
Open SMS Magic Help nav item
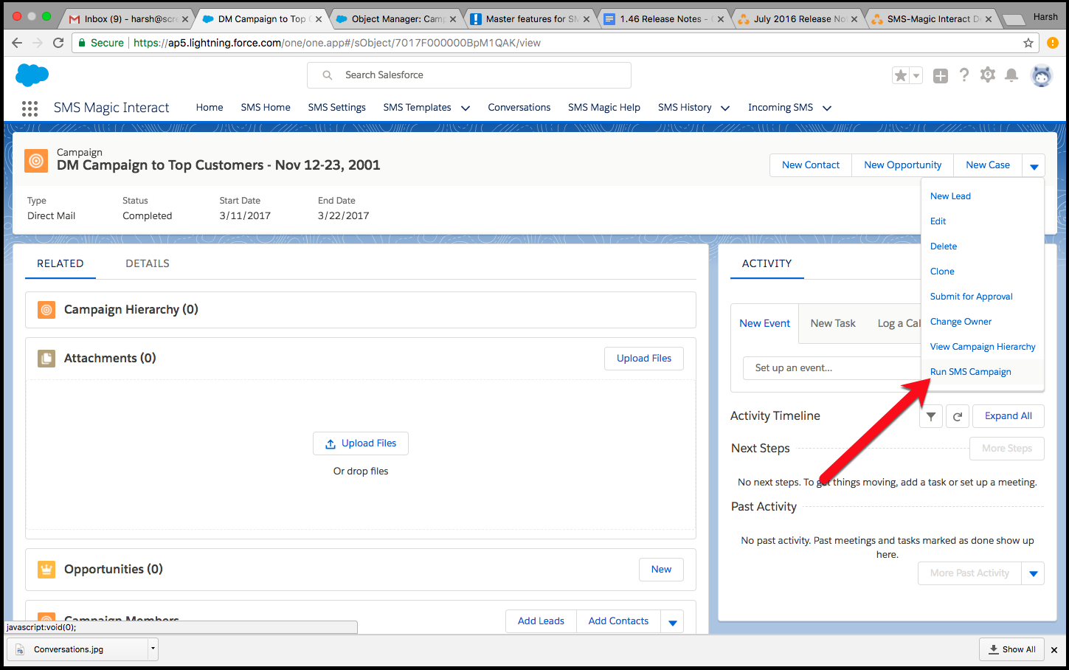pyautogui.click(x=604, y=108)
